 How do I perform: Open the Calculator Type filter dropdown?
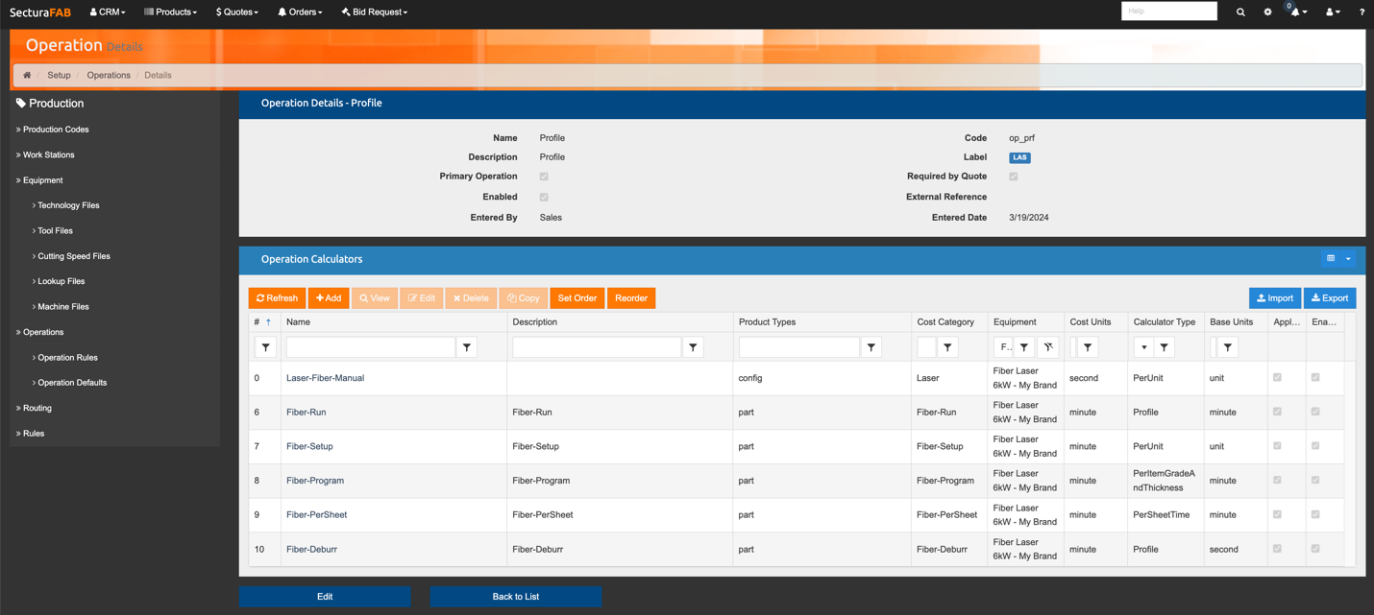tap(1143, 347)
